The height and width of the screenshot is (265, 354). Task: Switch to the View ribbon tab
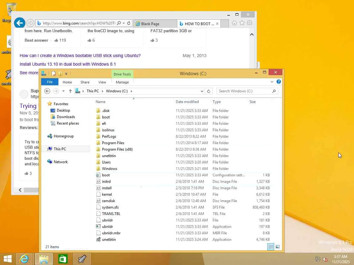tap(102, 82)
